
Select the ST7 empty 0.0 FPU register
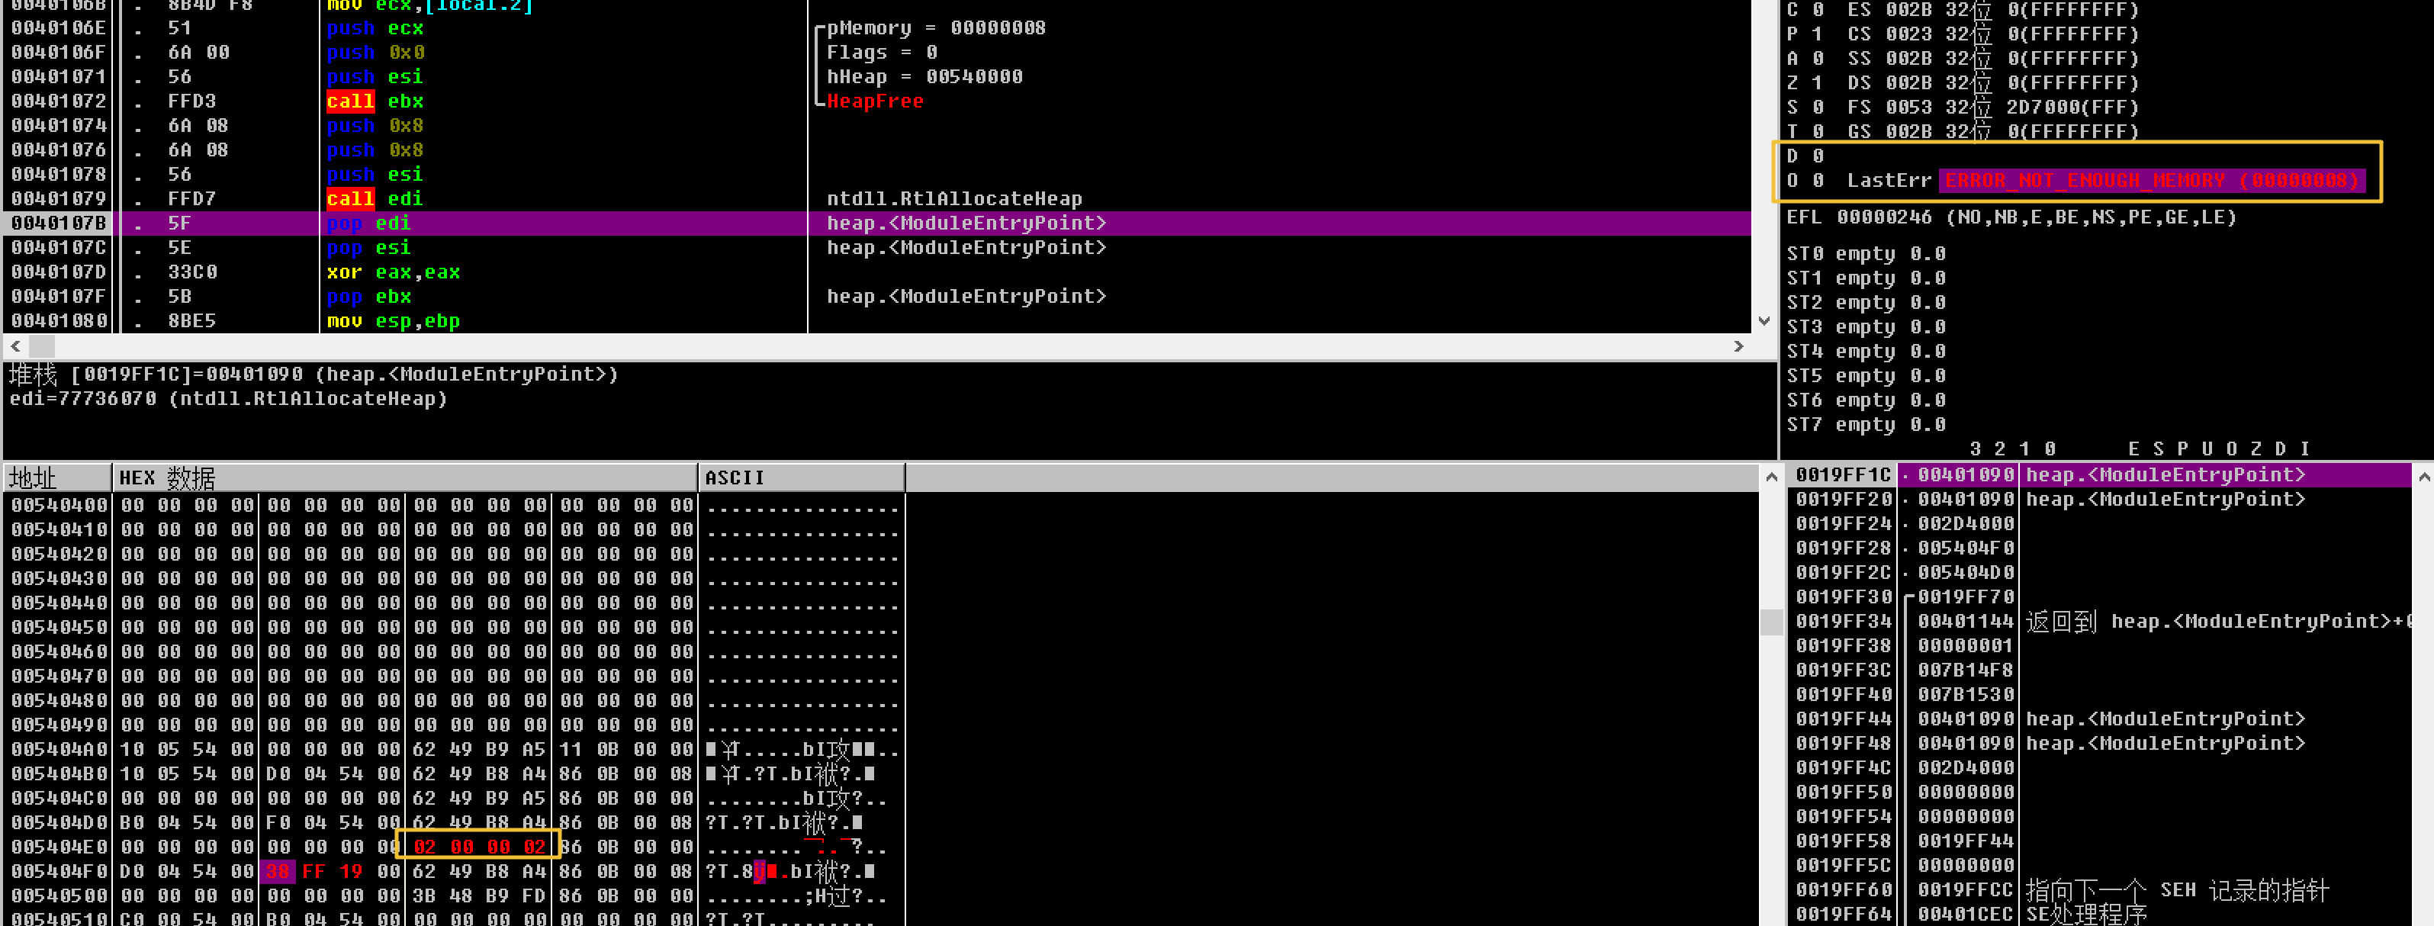[1866, 425]
